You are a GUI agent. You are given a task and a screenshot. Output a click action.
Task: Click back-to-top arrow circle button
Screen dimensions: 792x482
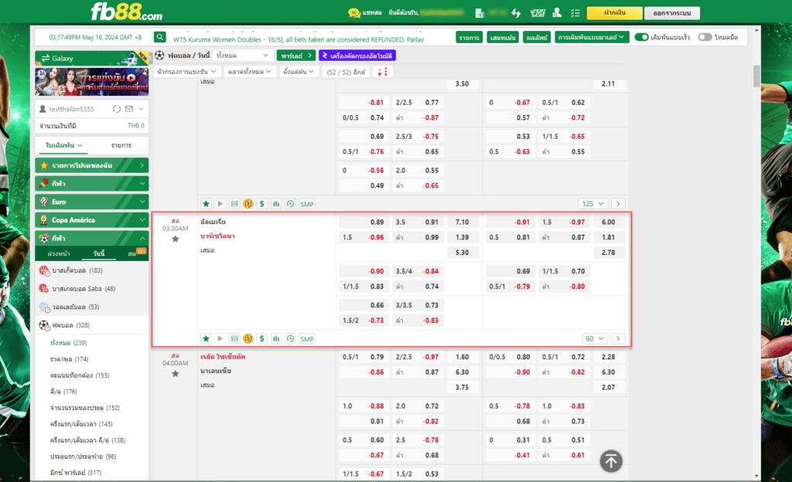(x=611, y=461)
